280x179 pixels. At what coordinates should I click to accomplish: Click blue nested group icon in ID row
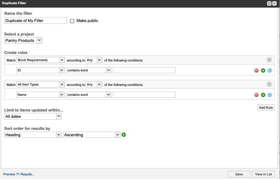(270, 71)
